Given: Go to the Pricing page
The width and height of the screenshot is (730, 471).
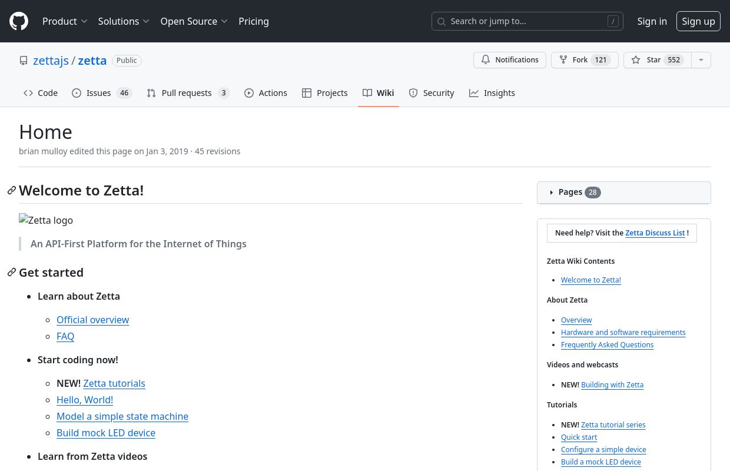Looking at the screenshot, I should point(254,21).
